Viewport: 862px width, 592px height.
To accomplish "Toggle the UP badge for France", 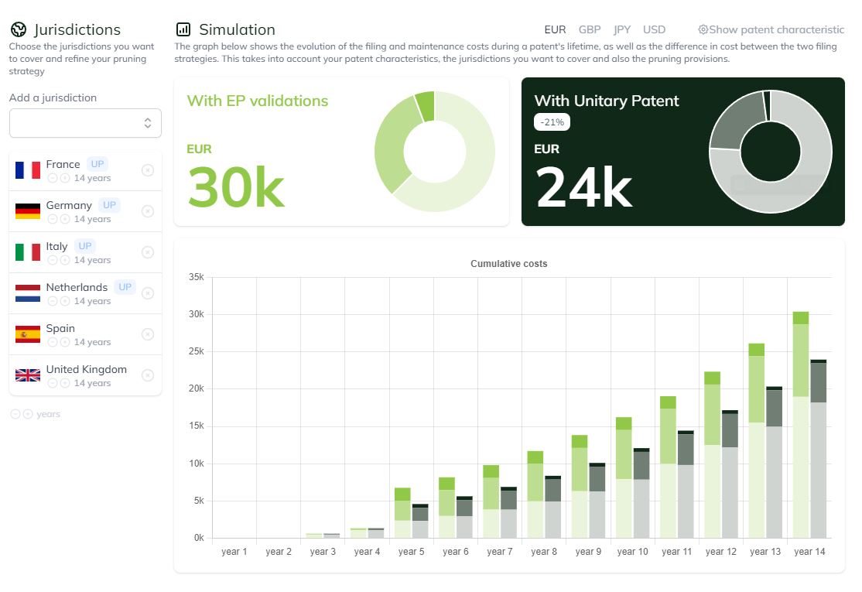I will tap(97, 164).
